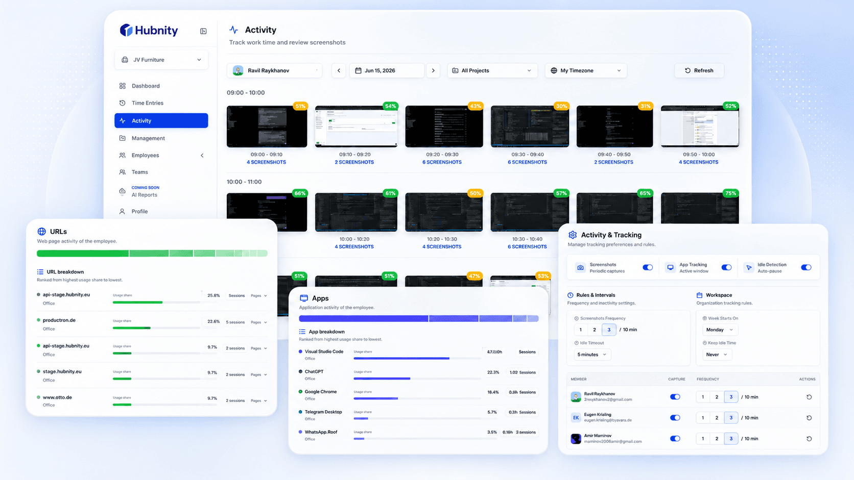Click the Management folder icon

coord(123,138)
